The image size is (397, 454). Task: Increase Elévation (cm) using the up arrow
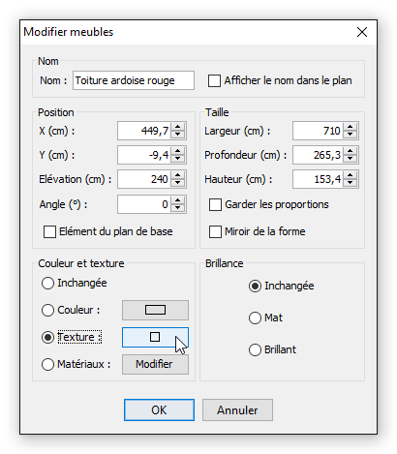[177, 175]
